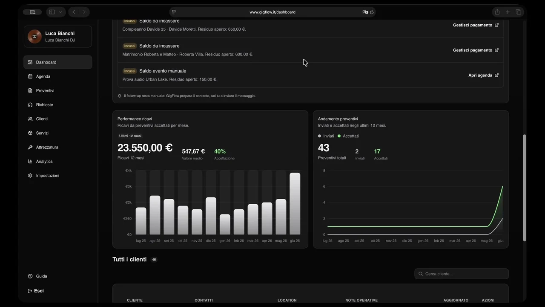Click the CLIENTE column header
Screen dimensions: 545x307
click(x=135, y=300)
